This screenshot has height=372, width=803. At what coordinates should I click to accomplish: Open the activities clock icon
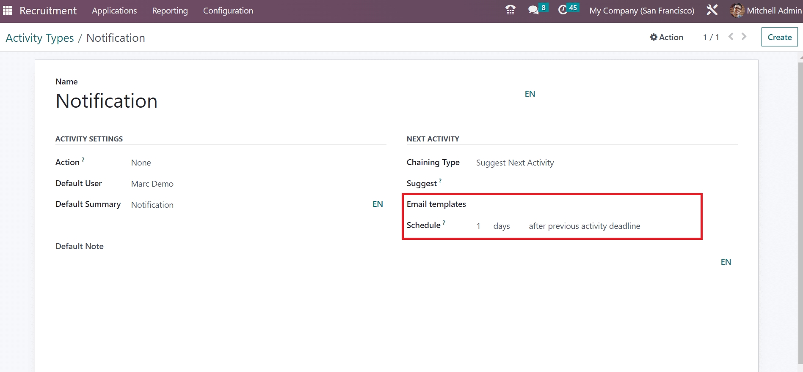point(563,10)
